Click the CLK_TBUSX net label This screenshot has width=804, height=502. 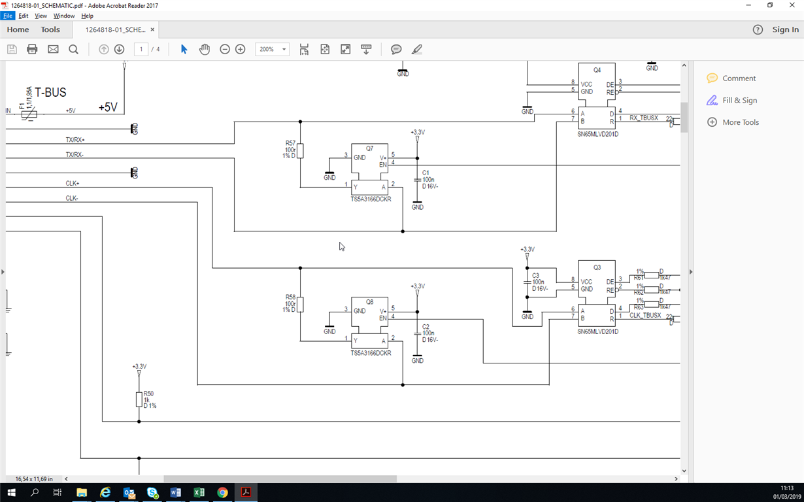coord(645,315)
